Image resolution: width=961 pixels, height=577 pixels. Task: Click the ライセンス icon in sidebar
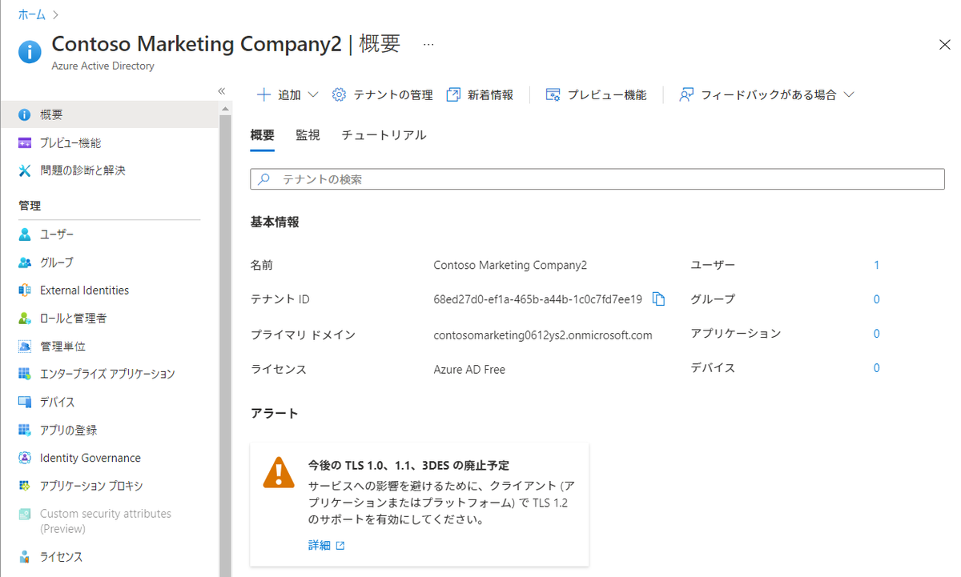(x=25, y=557)
